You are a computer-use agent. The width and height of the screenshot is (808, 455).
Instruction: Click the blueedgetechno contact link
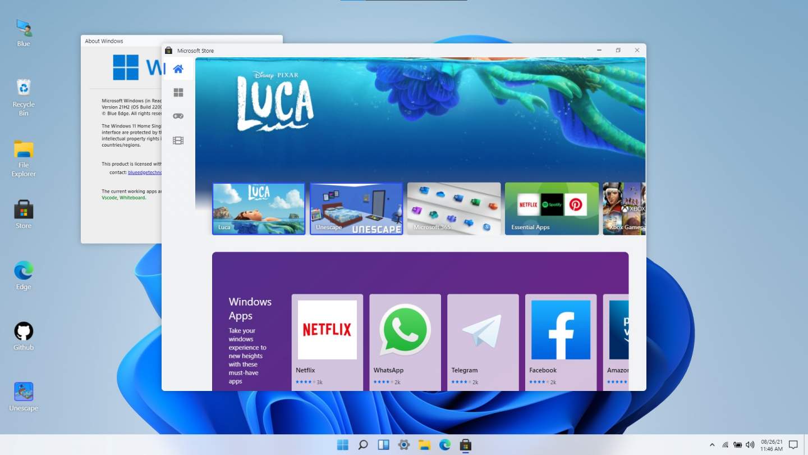145,172
